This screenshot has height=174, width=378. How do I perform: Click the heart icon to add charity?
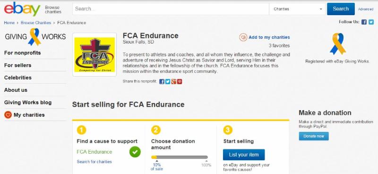(243, 37)
